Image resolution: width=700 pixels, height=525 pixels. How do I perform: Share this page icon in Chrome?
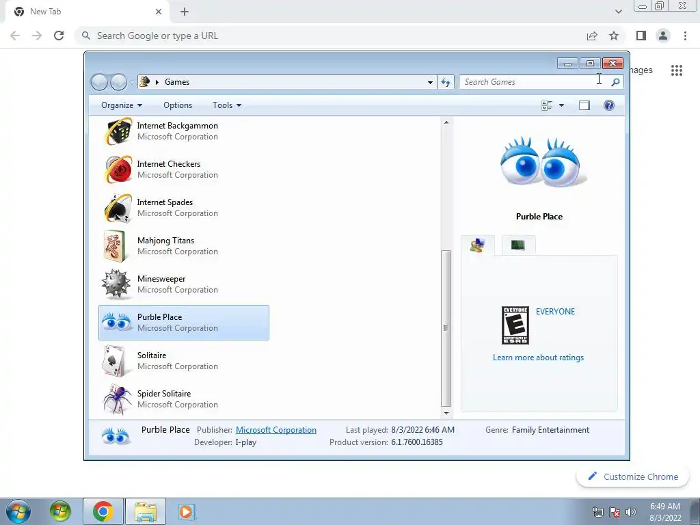coord(592,36)
